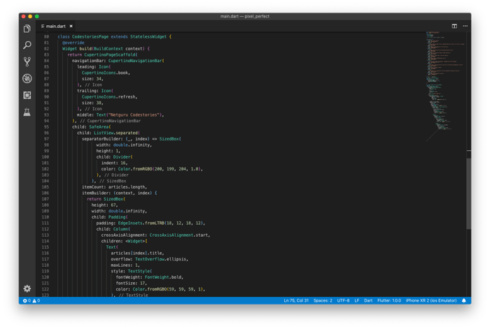This screenshot has width=490, height=329.
Task: Change indentation via Spaces: 2
Action: point(323,300)
